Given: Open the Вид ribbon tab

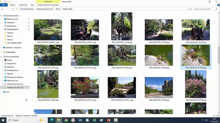Looking at the screenshot, I should [x=32, y=5].
